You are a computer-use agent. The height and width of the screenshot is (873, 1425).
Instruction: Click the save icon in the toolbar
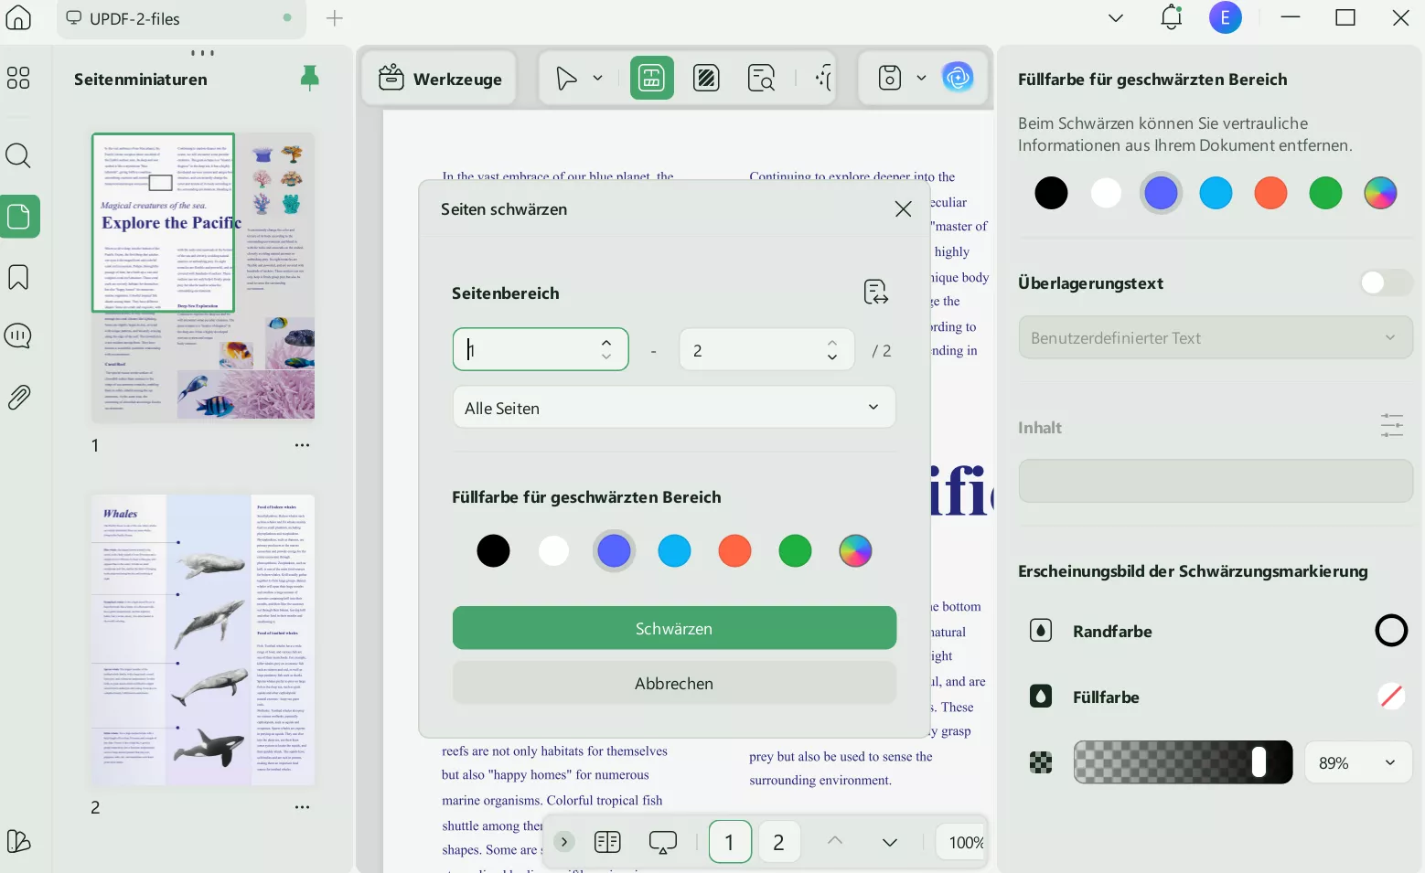(890, 78)
